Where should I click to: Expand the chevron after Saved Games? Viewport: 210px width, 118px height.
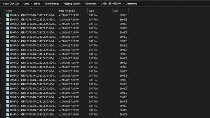coord(61,4)
